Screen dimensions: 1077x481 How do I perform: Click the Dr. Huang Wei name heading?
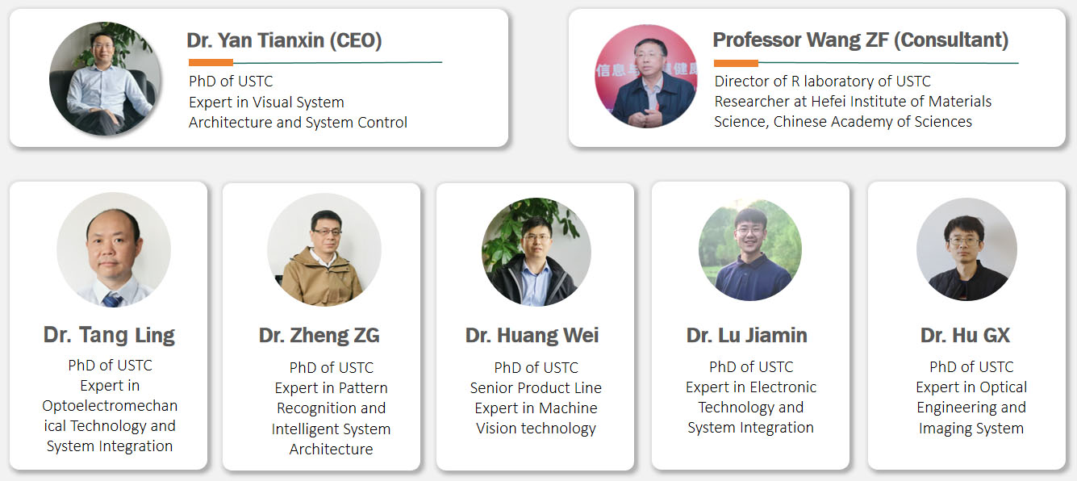coord(532,335)
